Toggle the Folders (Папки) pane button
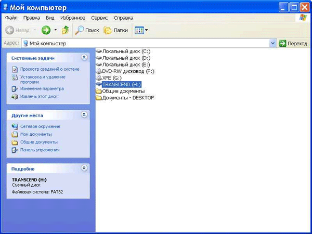This screenshot has width=312, height=234. [115, 30]
